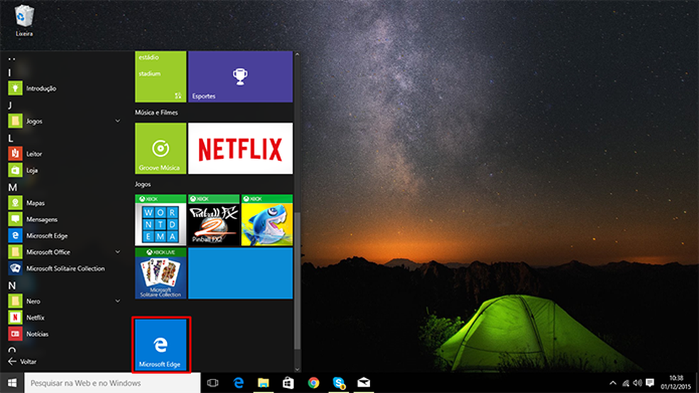This screenshot has height=393, width=699.
Task: Open the Groove Música tile
Action: click(x=161, y=148)
